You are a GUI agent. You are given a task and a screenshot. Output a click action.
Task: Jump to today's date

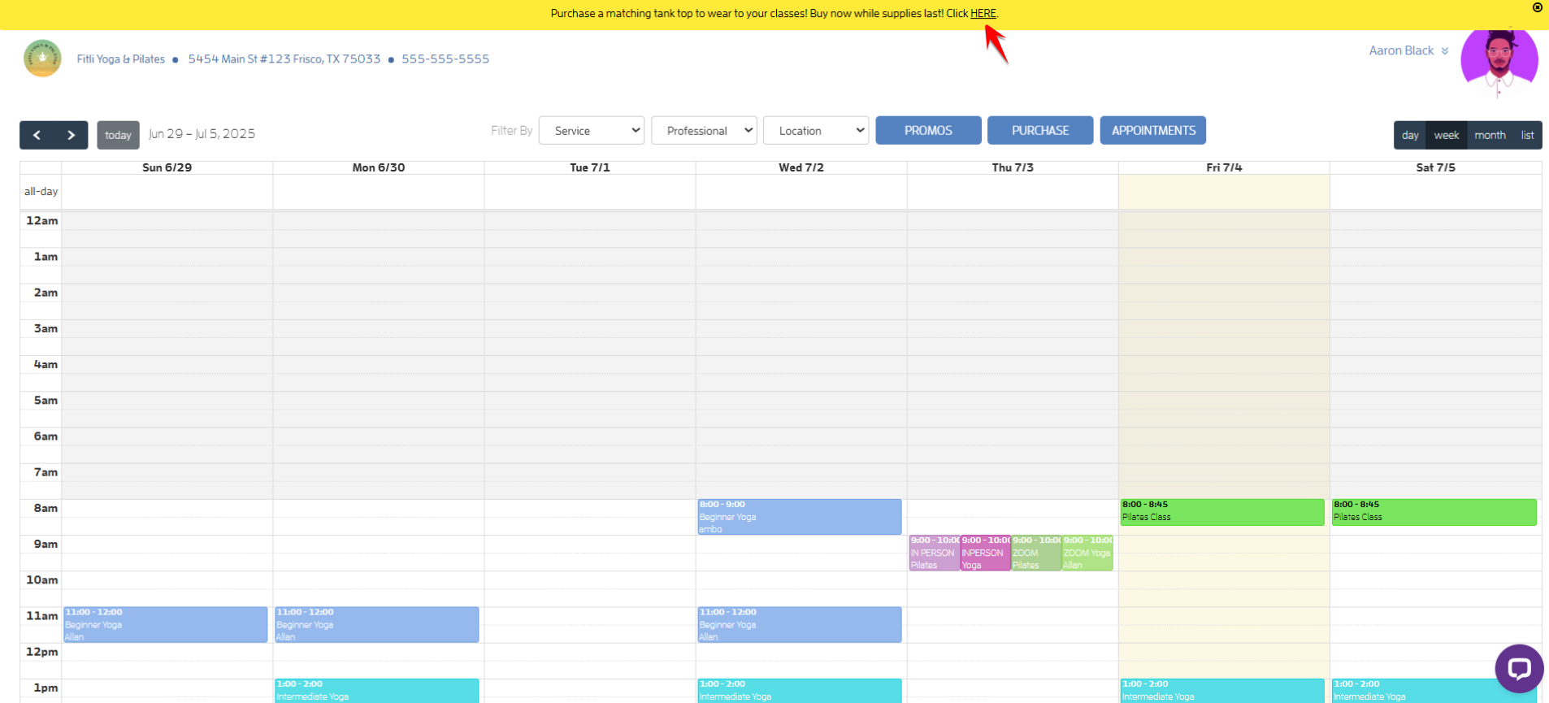pyautogui.click(x=118, y=135)
